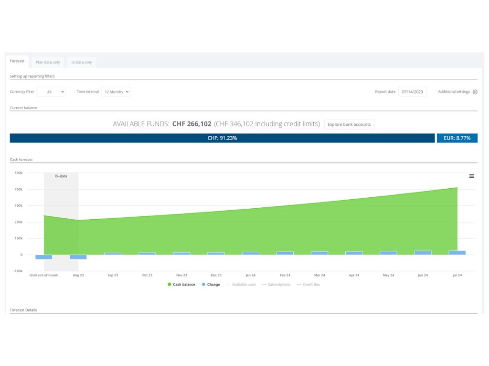Viewport: 489px width, 366px height.
Task: Click the Explore bank accounts button
Action: click(349, 124)
